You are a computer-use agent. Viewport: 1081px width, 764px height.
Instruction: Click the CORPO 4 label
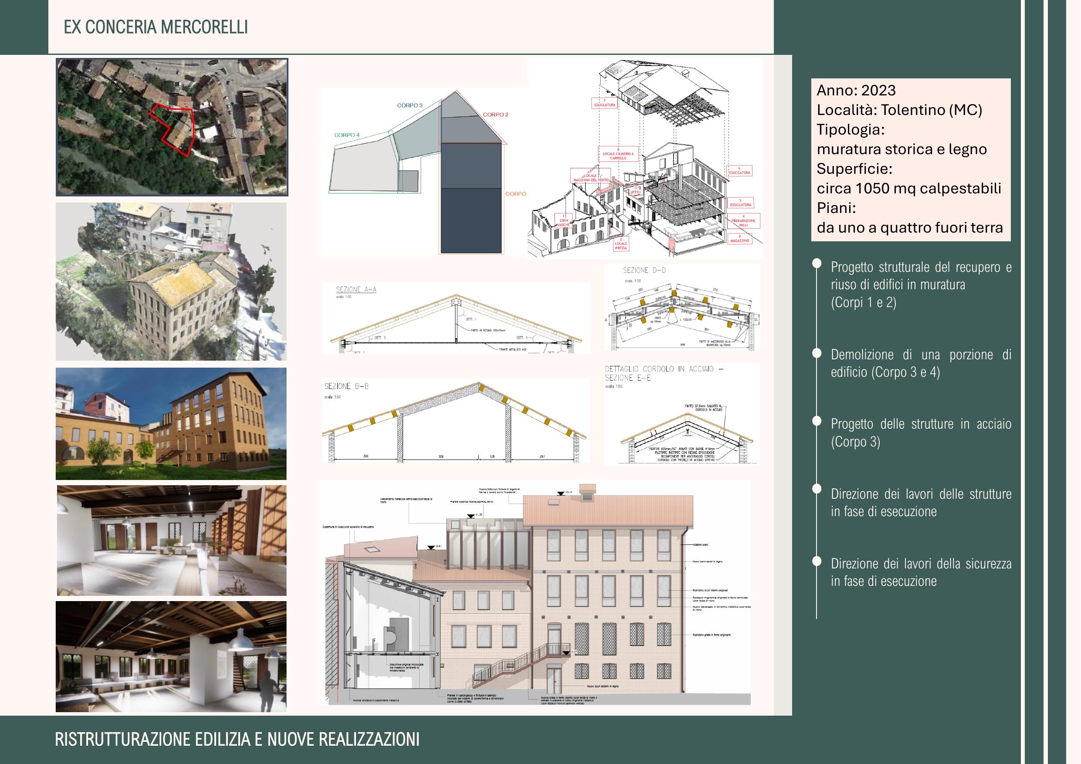tap(346, 135)
